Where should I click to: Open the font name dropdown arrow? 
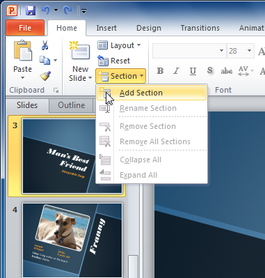(221, 51)
